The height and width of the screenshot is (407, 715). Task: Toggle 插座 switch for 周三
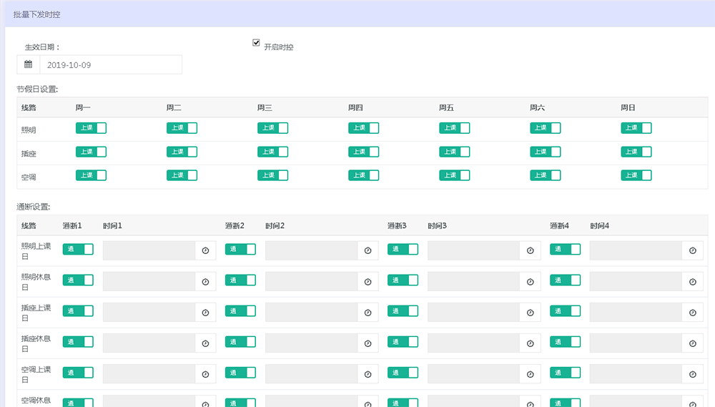(x=272, y=152)
